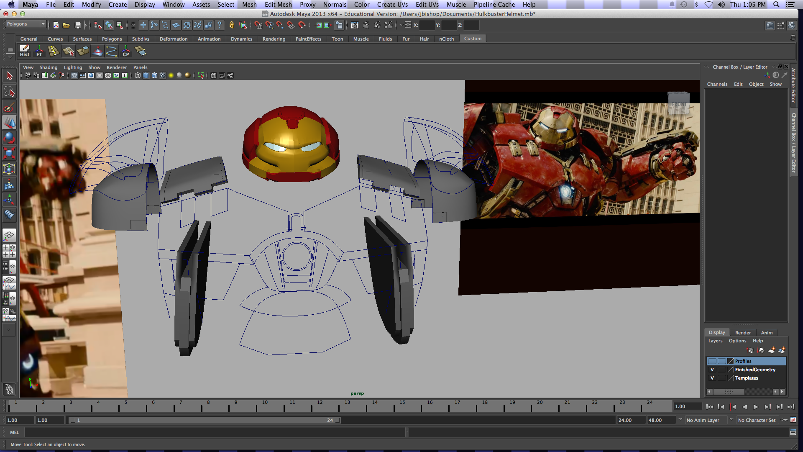Click the Hist shelf button

[25, 51]
